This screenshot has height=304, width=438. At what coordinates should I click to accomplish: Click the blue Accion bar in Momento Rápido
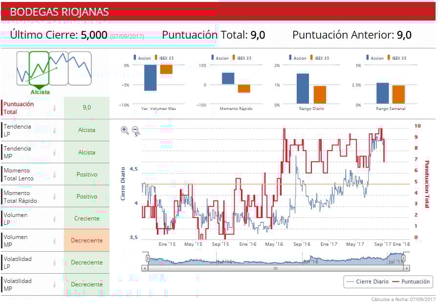click(228, 79)
